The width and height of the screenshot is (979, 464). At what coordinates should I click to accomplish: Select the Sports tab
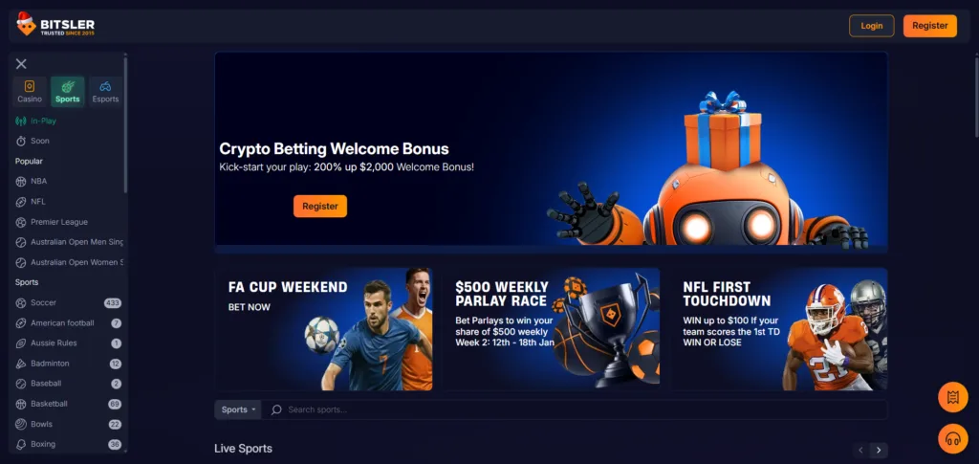[68, 92]
